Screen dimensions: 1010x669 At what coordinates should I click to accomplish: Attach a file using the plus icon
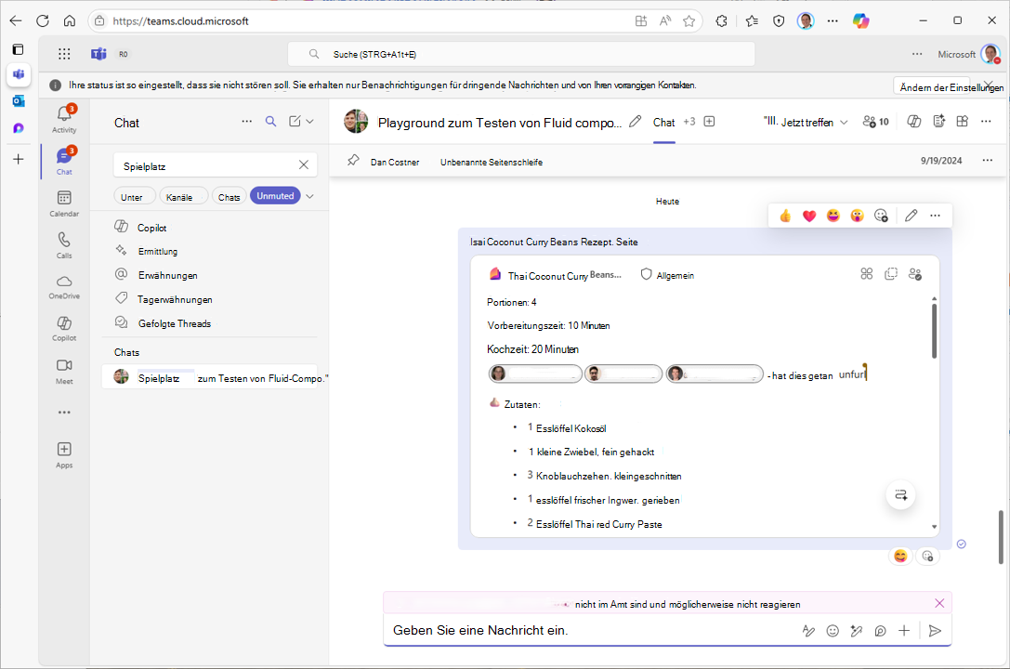903,630
